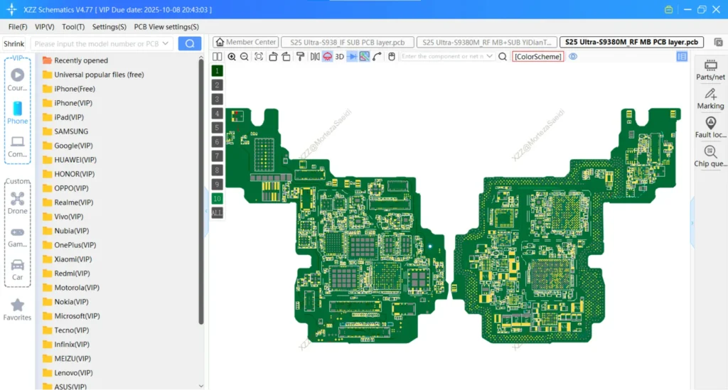
Task: Open the VIP(V) menu
Action: [45, 27]
